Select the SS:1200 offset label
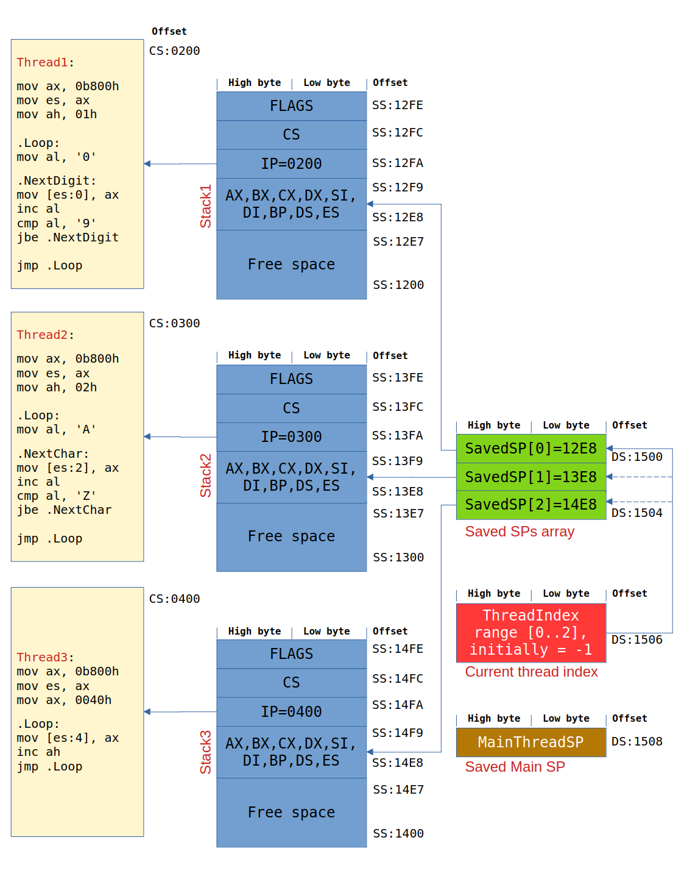Image resolution: width=684 pixels, height=879 pixels. point(398,285)
